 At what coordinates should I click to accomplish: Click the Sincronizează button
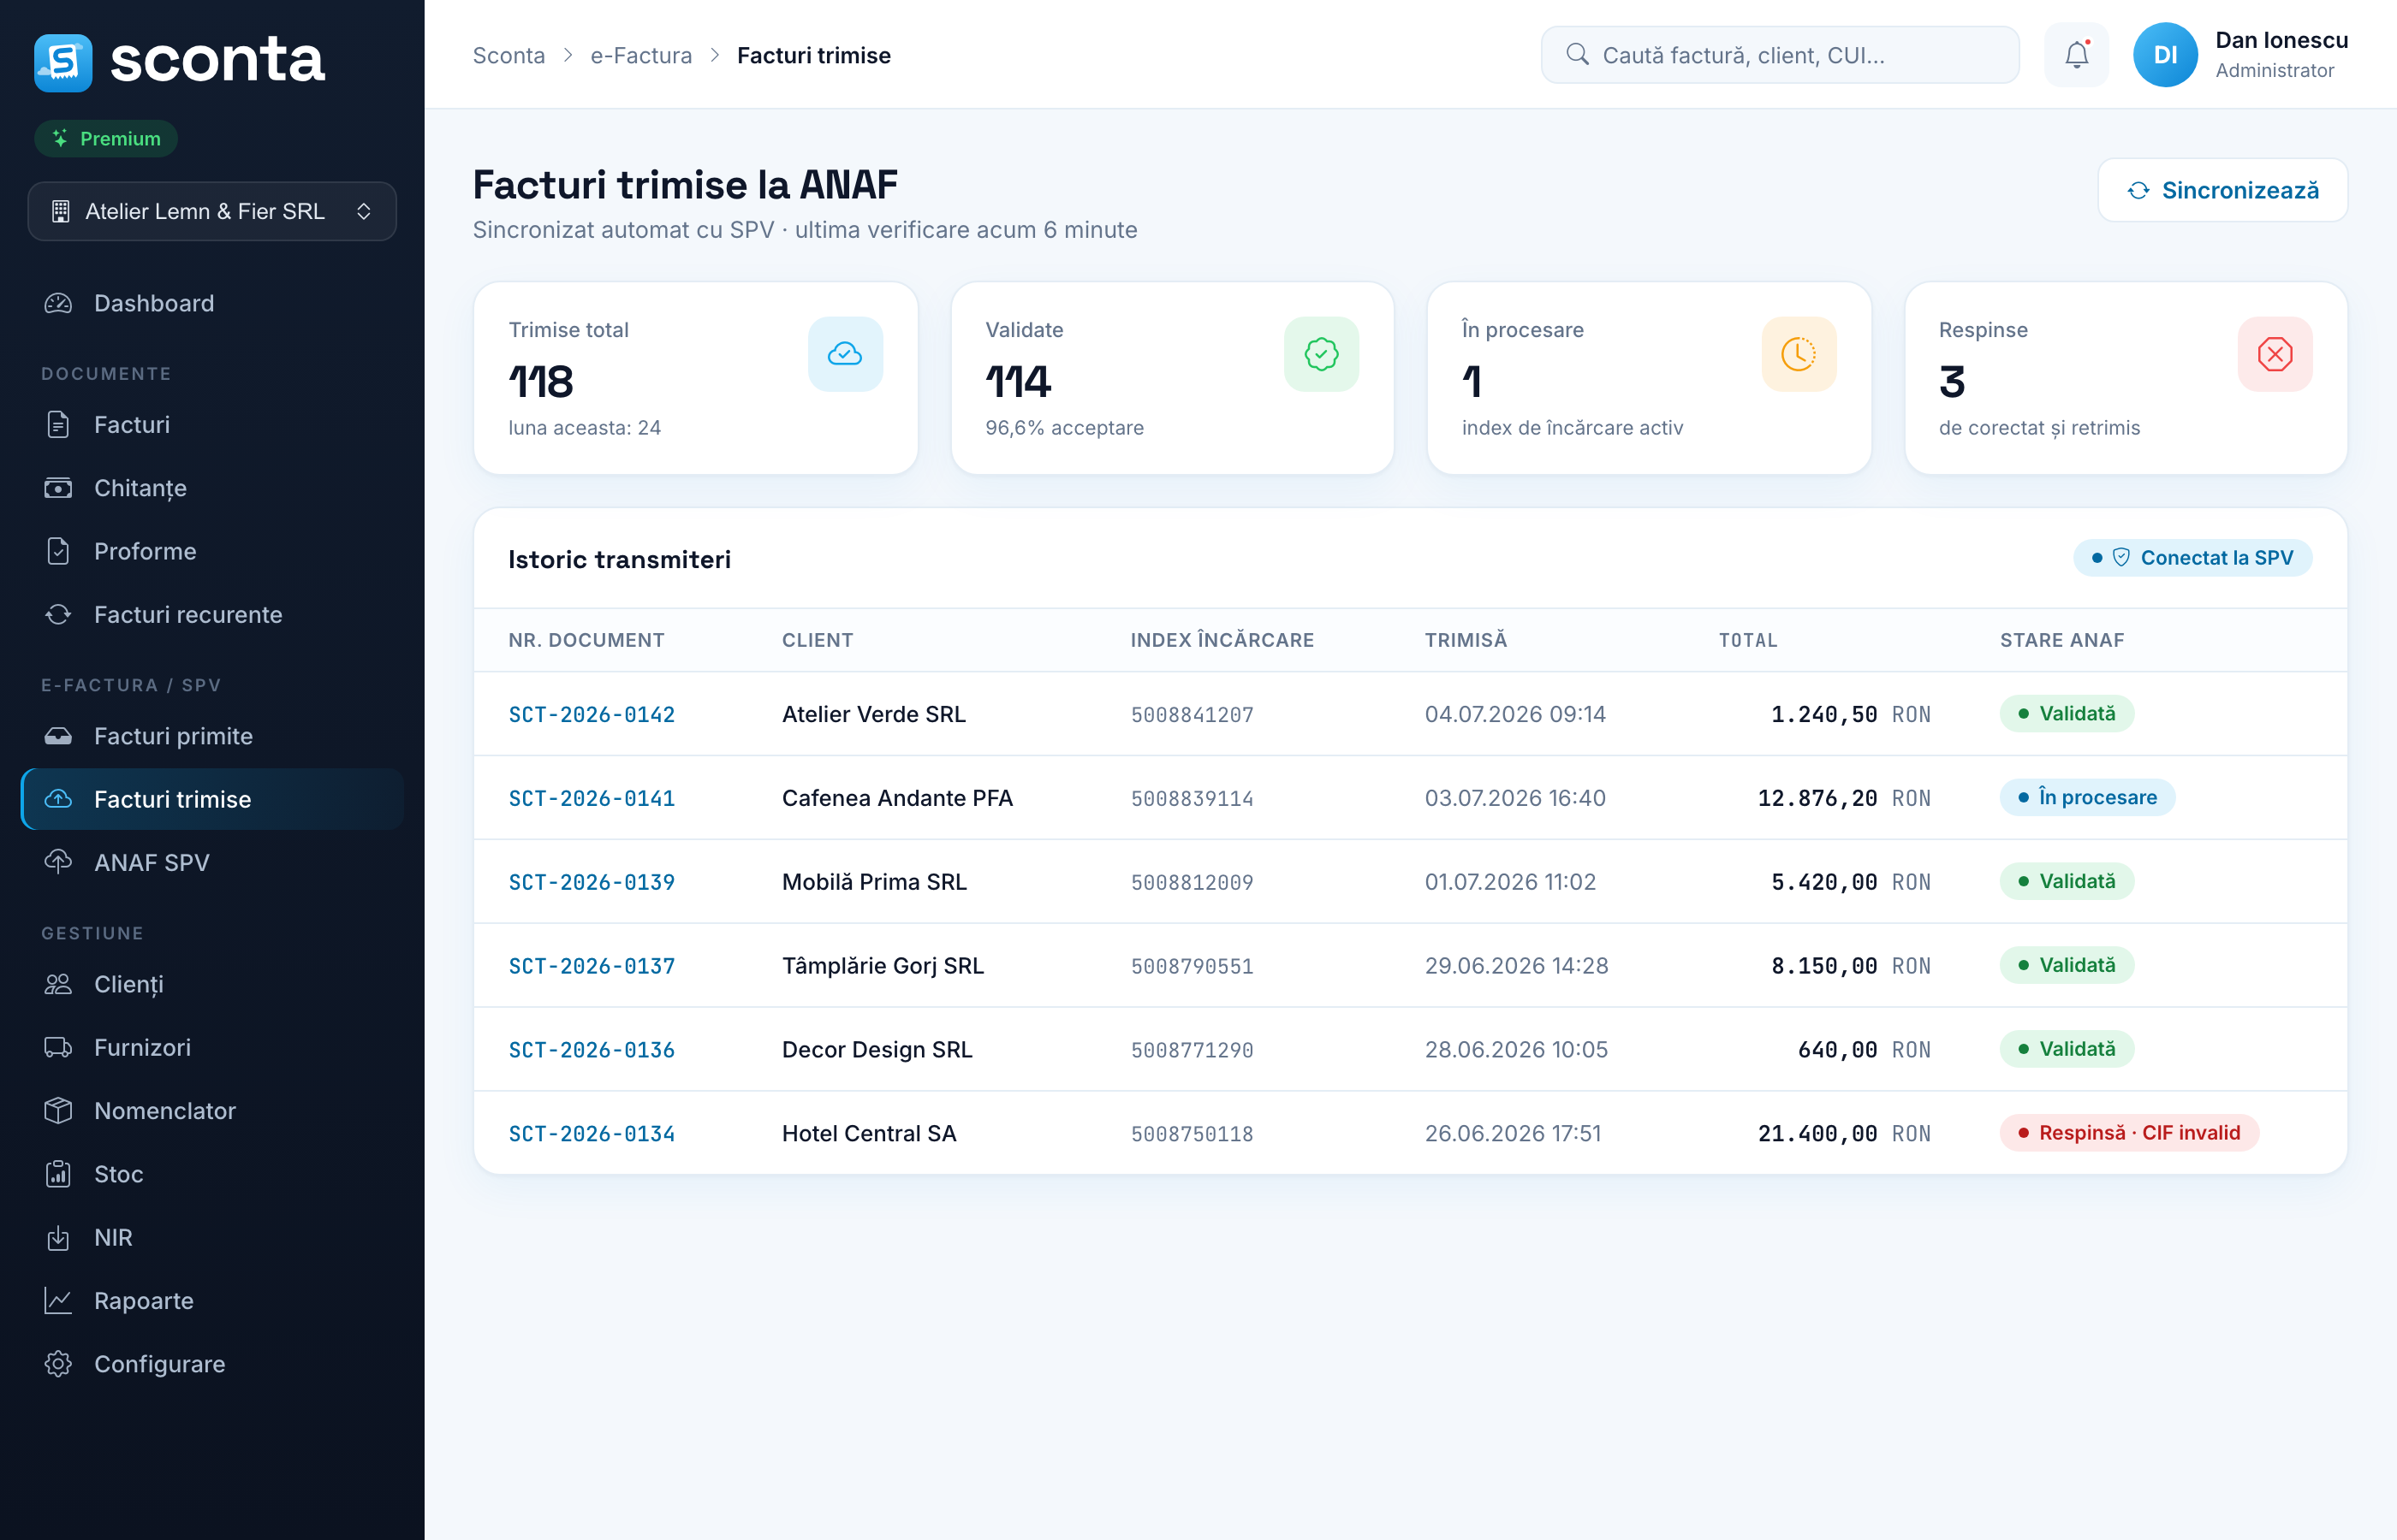(2222, 190)
